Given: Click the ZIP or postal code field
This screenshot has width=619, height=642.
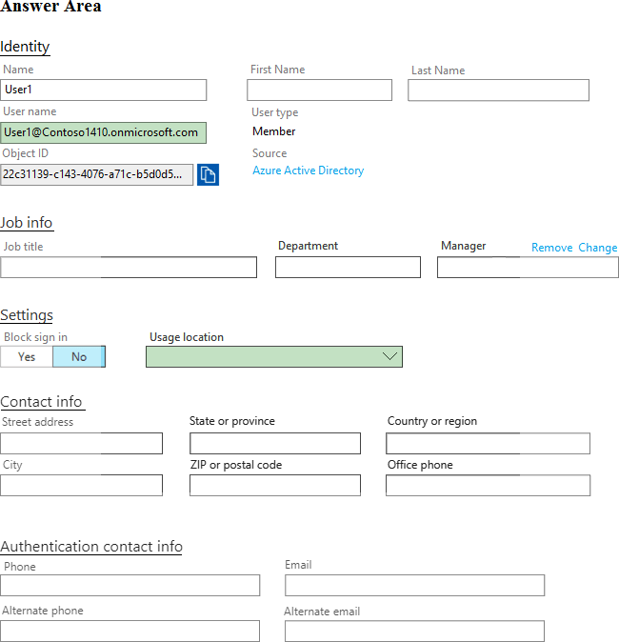Looking at the screenshot, I should pos(274,485).
